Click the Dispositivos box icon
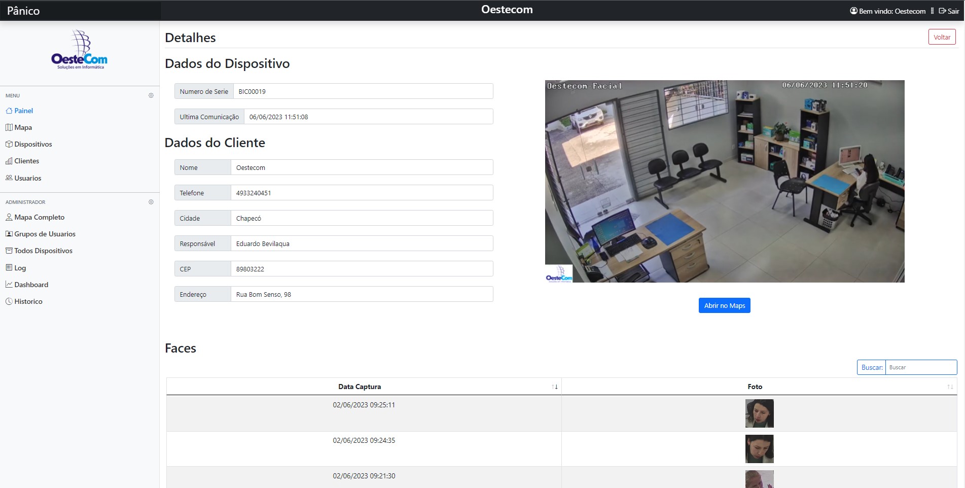The height and width of the screenshot is (488, 965). click(9, 144)
